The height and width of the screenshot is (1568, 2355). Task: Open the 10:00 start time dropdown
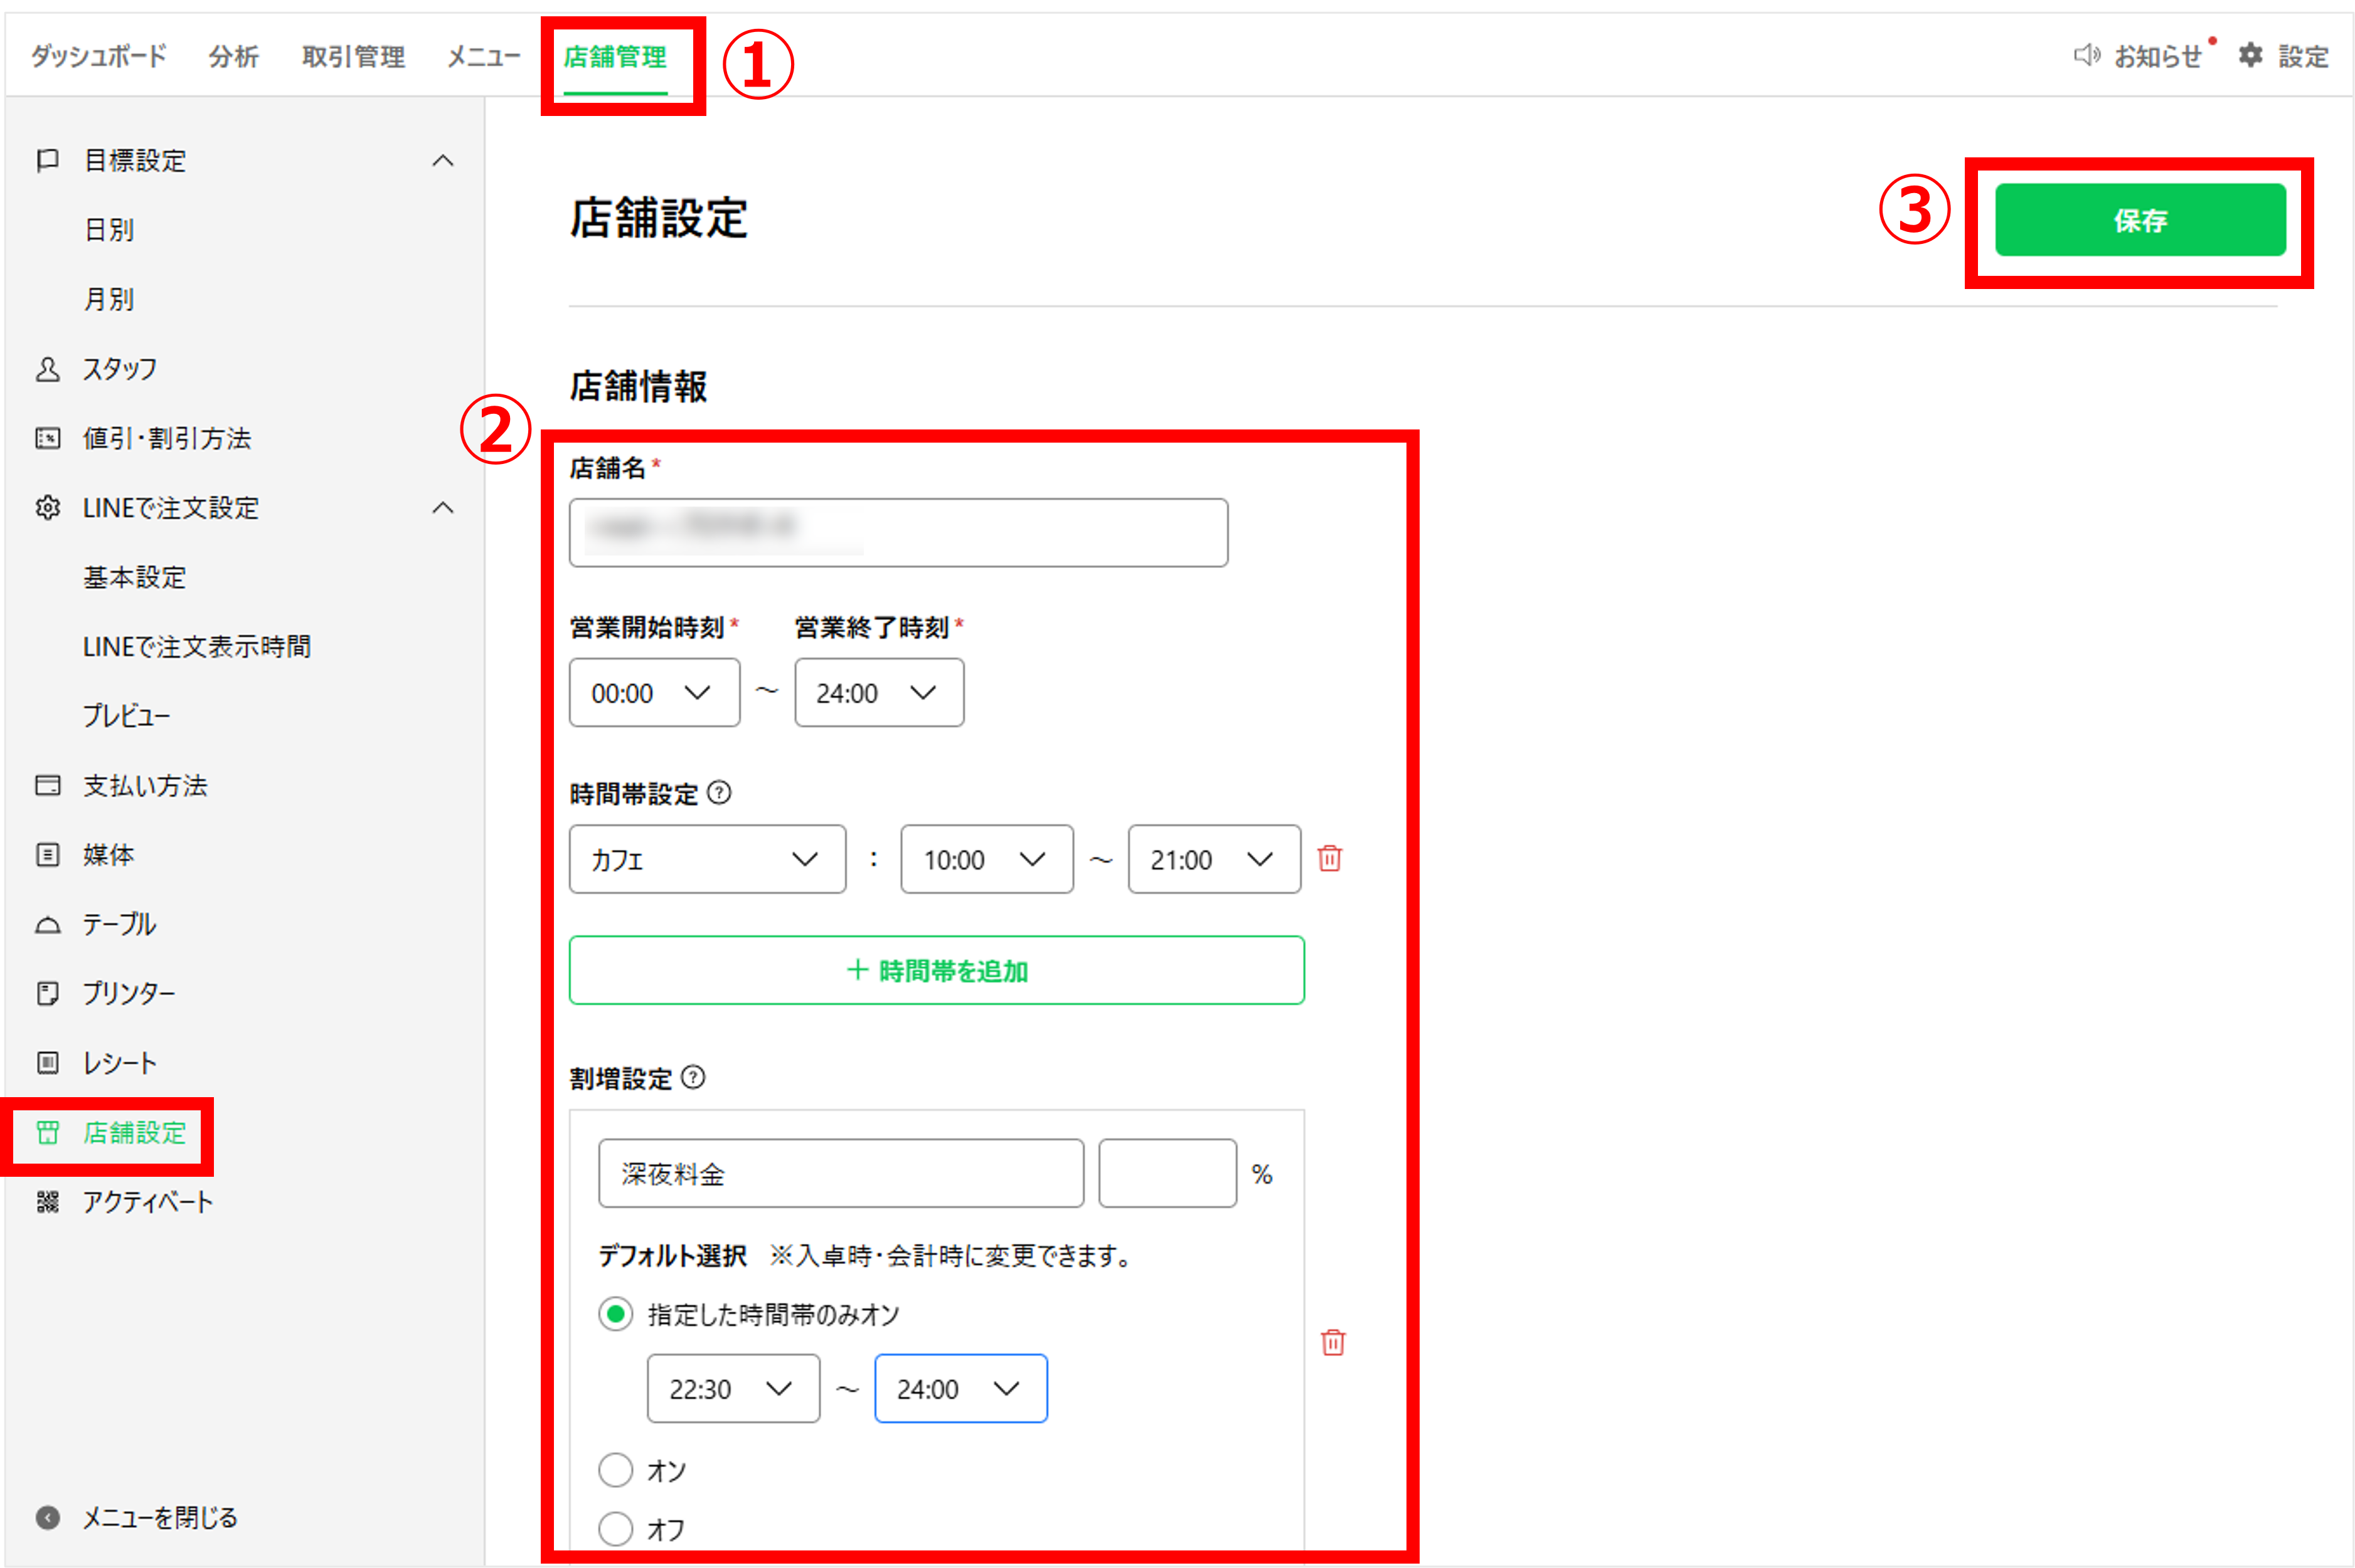[986, 859]
